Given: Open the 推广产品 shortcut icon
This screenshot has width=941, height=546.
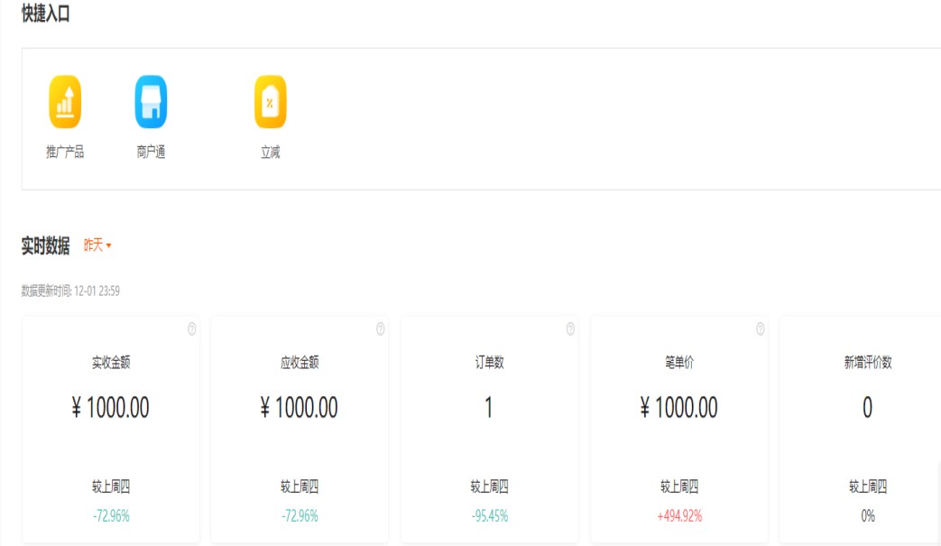Looking at the screenshot, I should tap(65, 102).
